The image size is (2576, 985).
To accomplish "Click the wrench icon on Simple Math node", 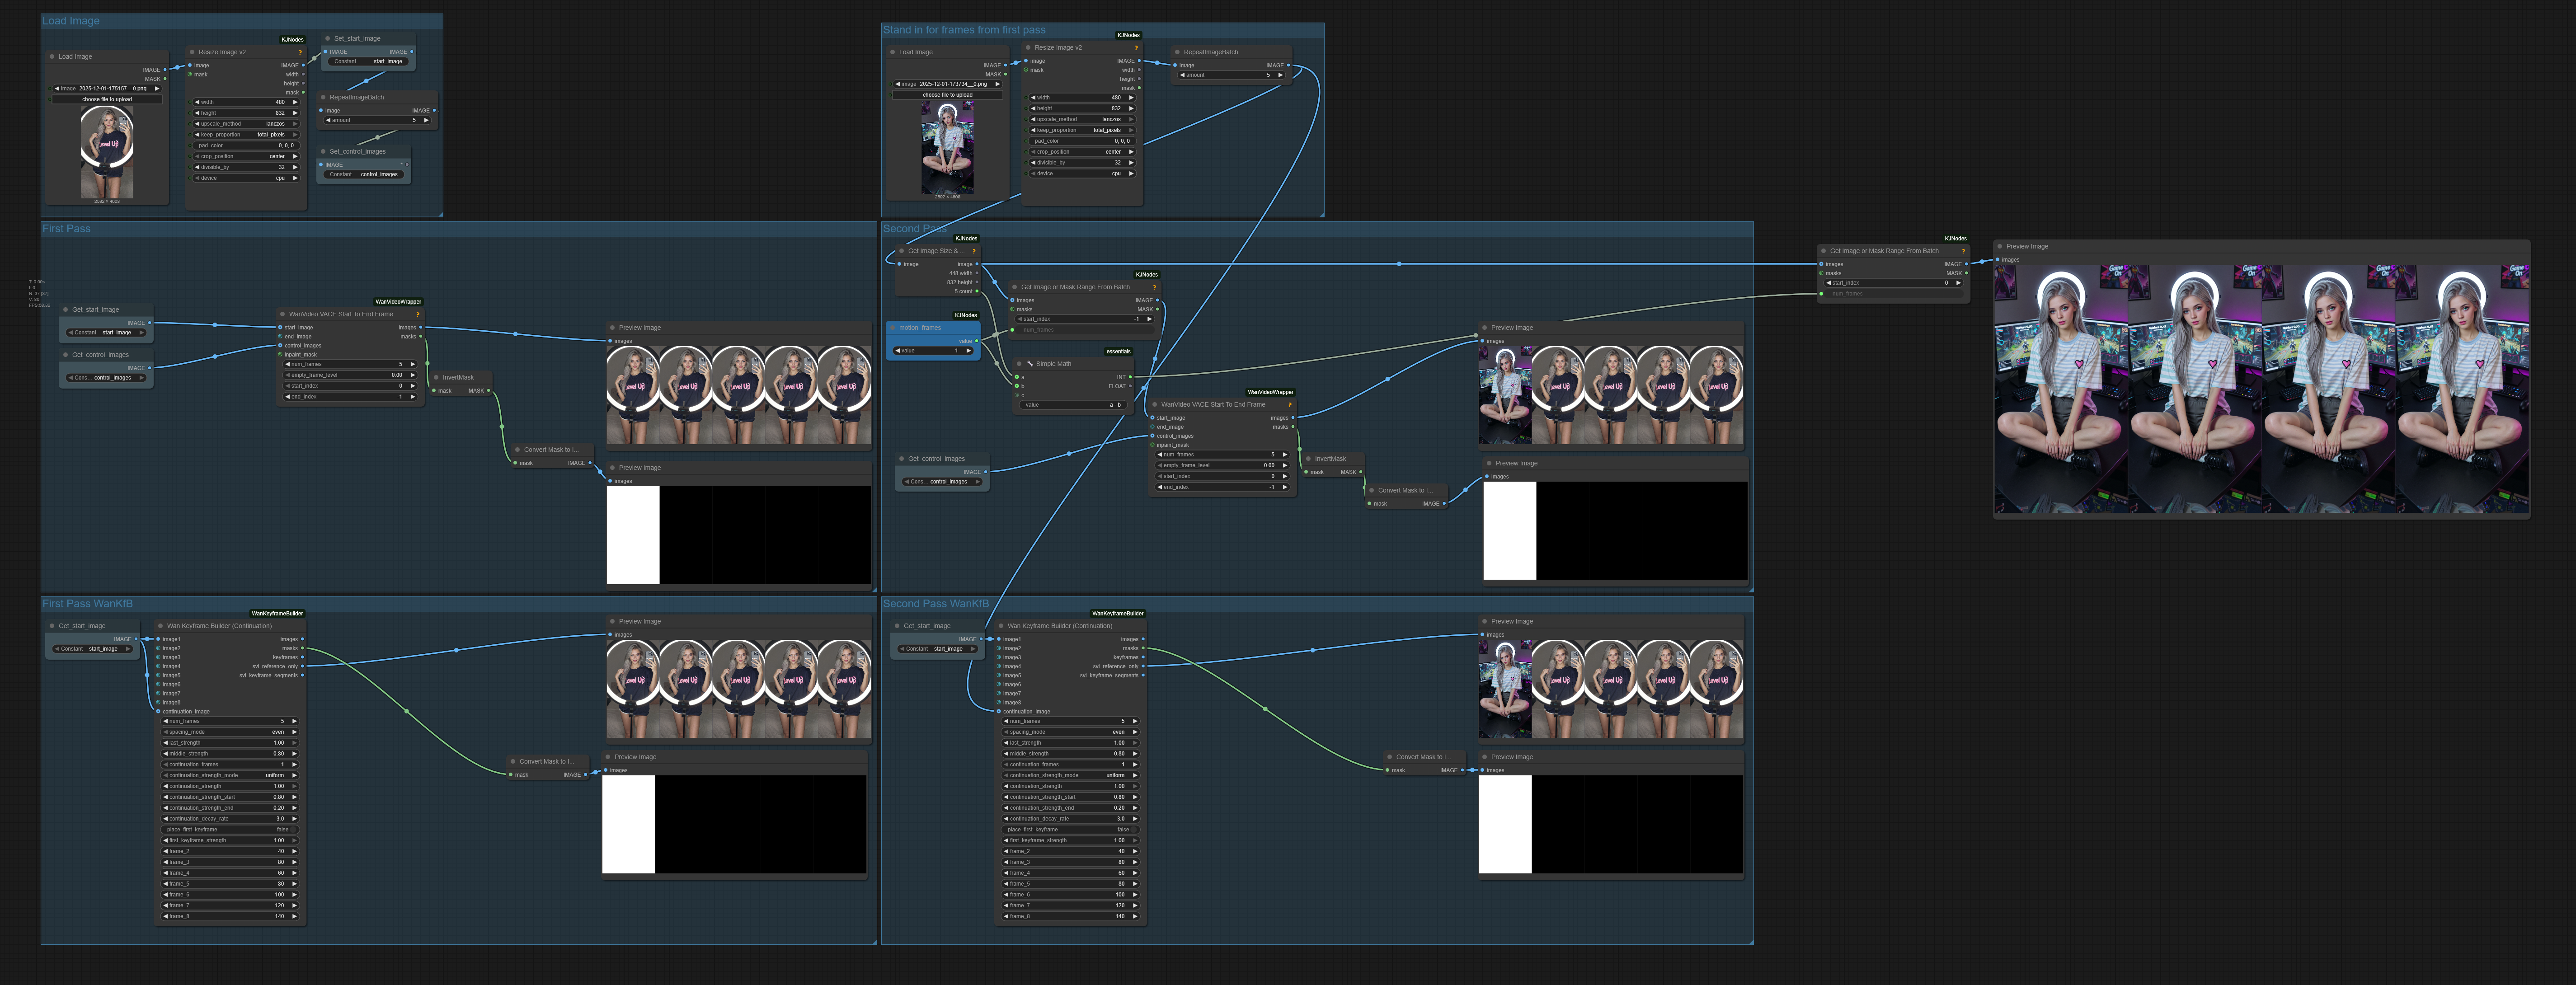I will [1029, 364].
